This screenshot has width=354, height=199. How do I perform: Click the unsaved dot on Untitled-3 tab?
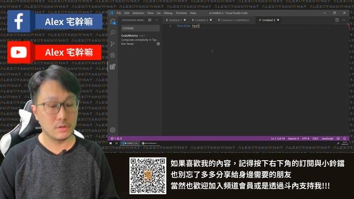click(278, 20)
